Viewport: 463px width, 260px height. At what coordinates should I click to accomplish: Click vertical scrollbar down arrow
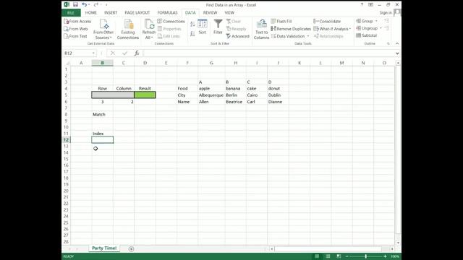click(x=398, y=243)
